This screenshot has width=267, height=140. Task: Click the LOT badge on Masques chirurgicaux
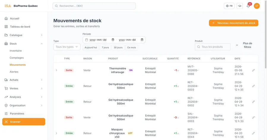coord(130,133)
